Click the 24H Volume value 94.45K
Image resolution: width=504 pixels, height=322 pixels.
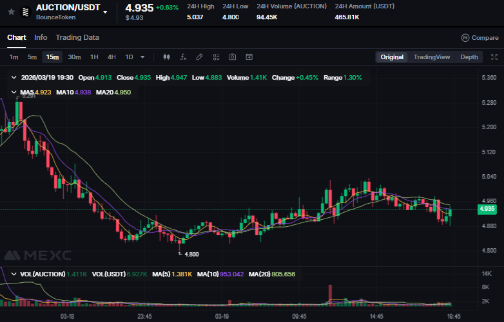[x=267, y=17]
